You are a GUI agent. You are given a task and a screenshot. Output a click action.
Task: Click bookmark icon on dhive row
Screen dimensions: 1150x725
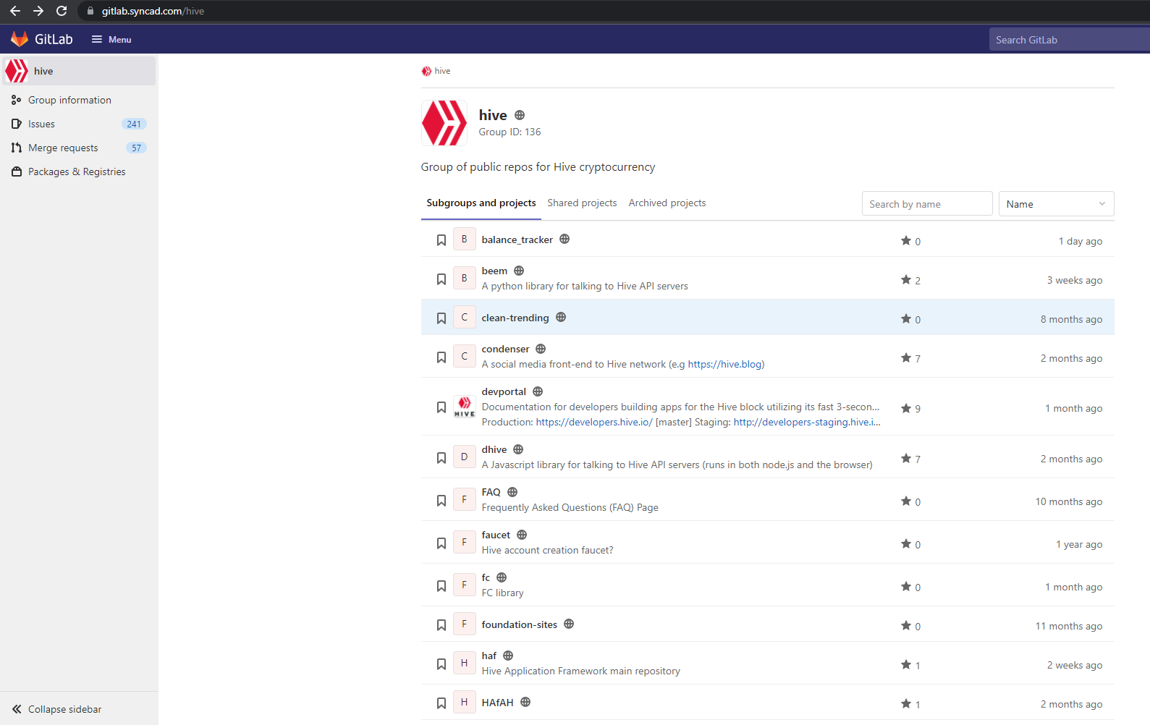pyautogui.click(x=441, y=458)
